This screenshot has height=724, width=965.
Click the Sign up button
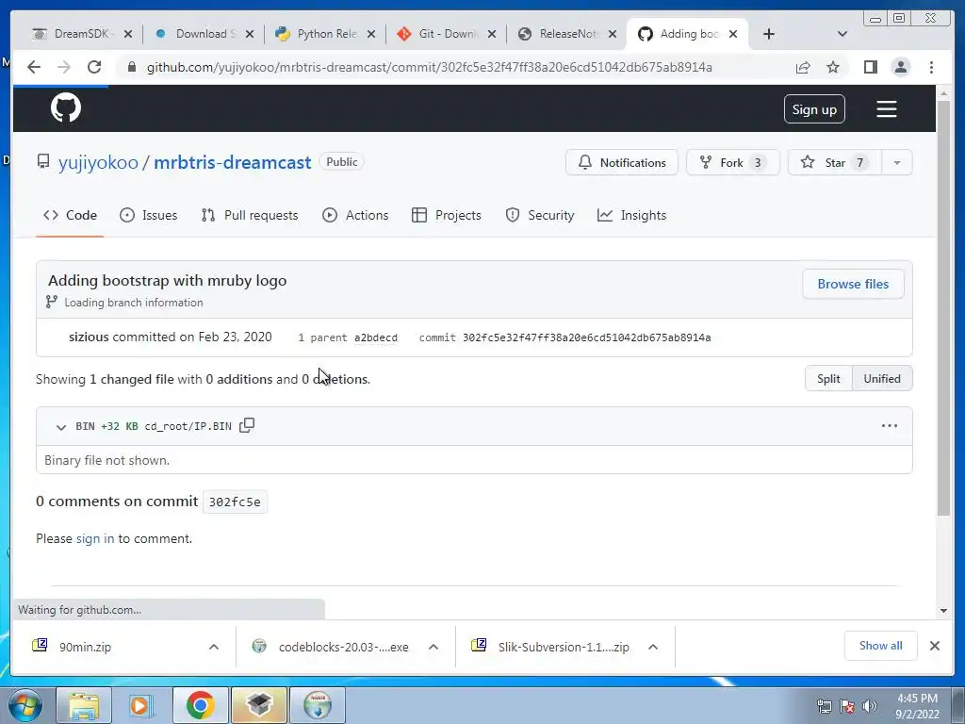tap(814, 109)
